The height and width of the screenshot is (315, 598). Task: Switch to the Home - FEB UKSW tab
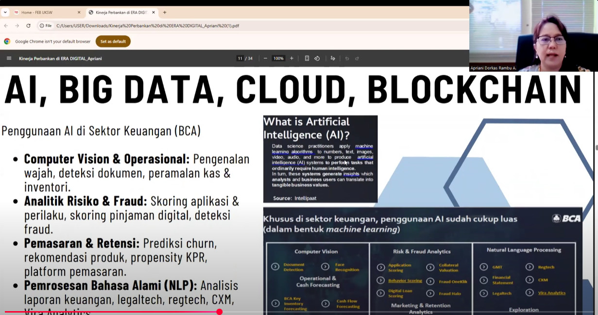pos(44,12)
